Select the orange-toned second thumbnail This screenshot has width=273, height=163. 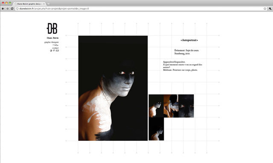point(171,106)
